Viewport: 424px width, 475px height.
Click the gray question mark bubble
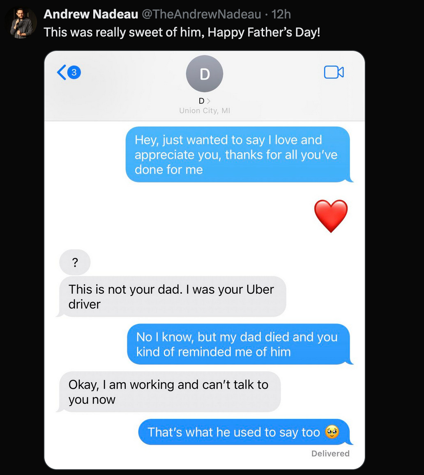coord(75,262)
